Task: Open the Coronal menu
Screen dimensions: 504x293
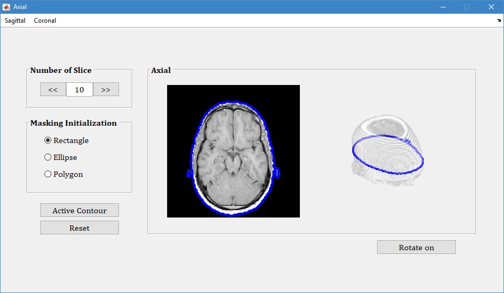Action: (x=45, y=21)
